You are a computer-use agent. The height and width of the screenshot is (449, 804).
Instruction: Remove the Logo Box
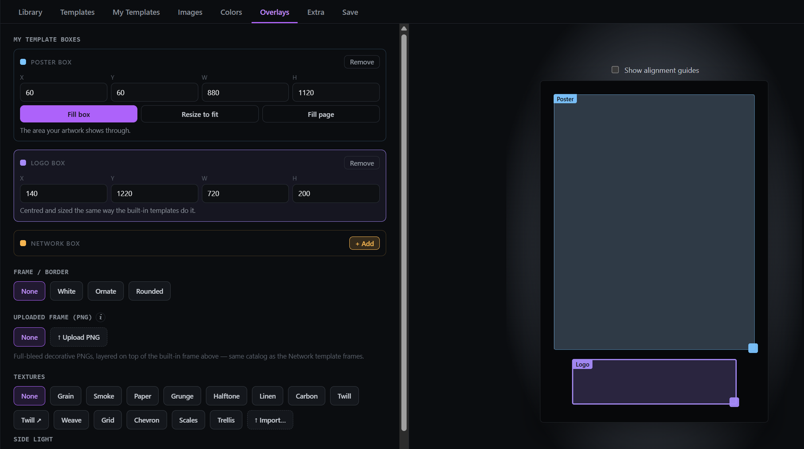362,163
